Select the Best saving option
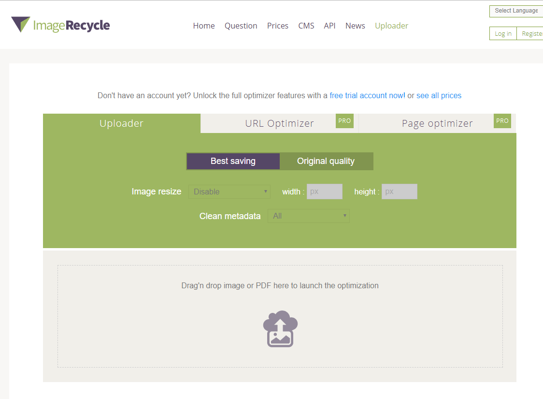Screen dimensions: 543x399 (x=233, y=161)
